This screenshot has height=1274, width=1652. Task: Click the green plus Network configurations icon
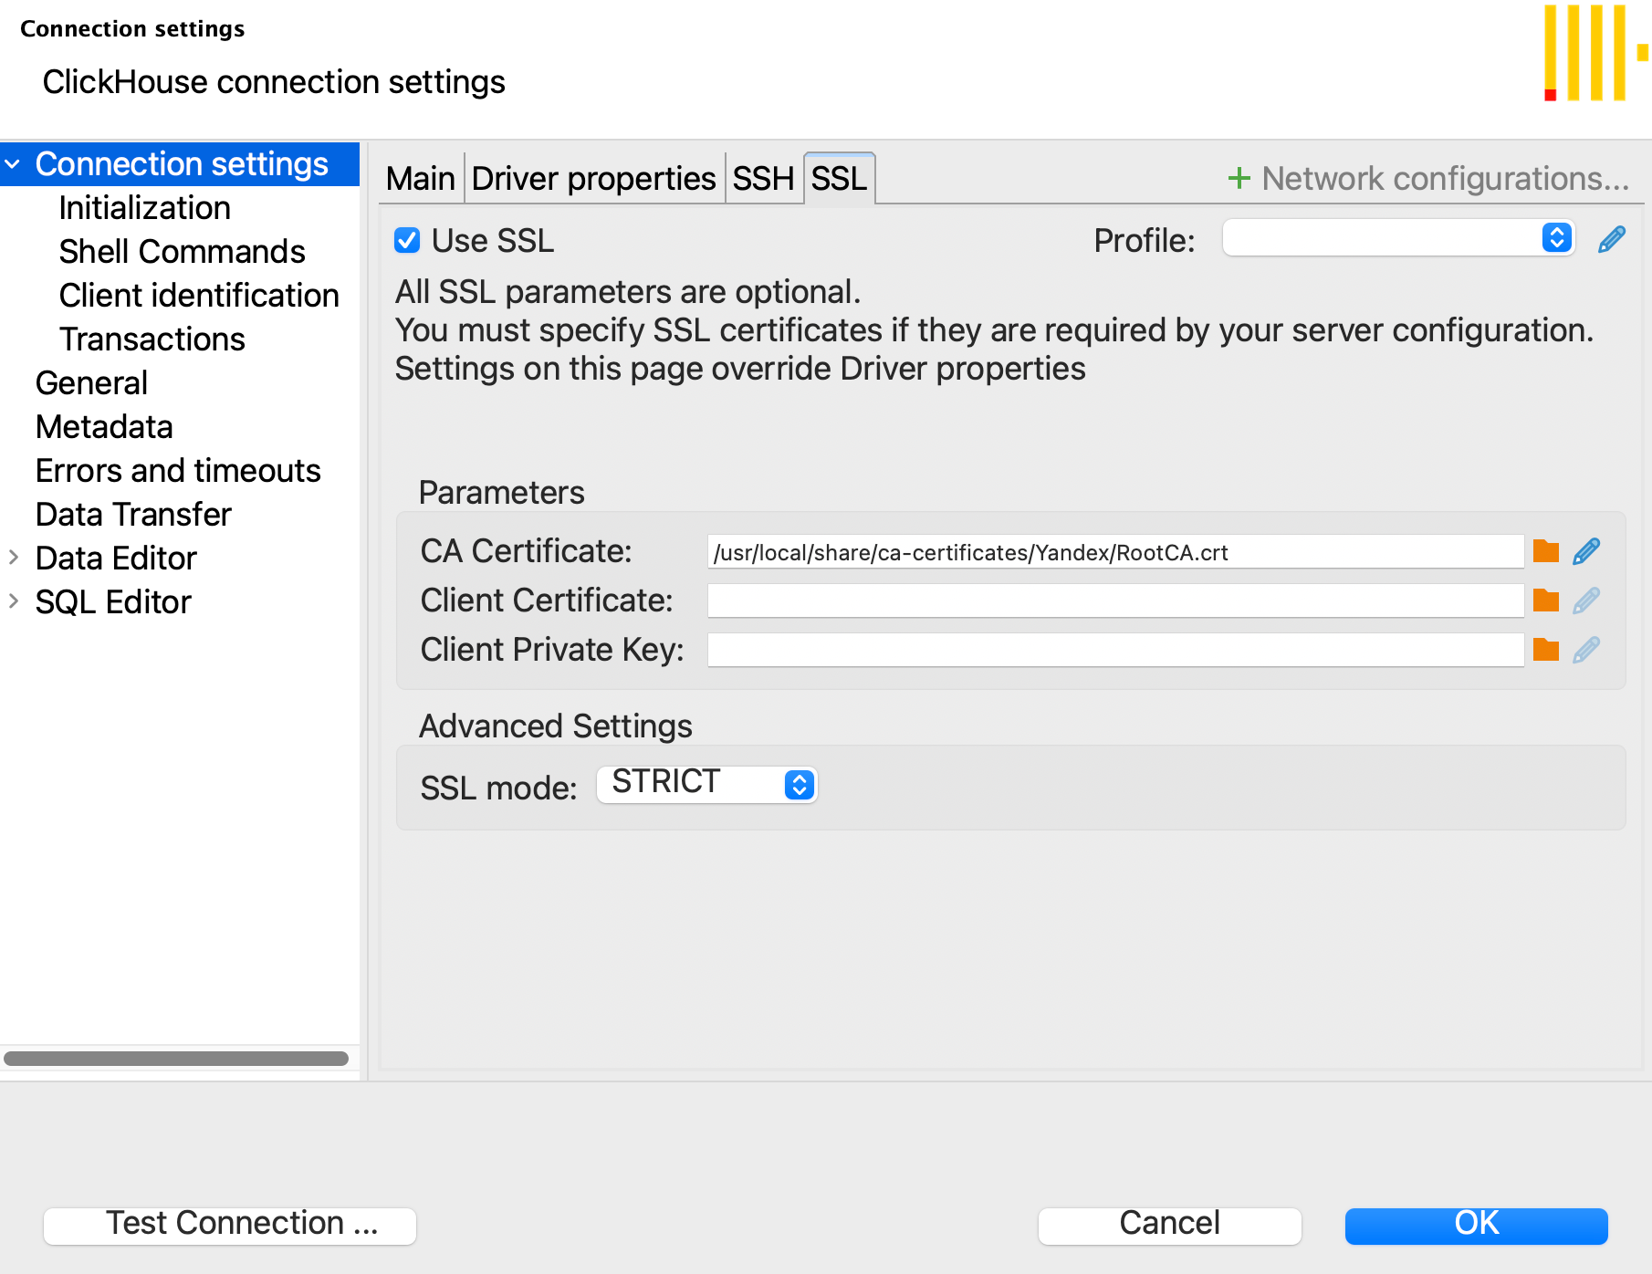click(x=1239, y=178)
